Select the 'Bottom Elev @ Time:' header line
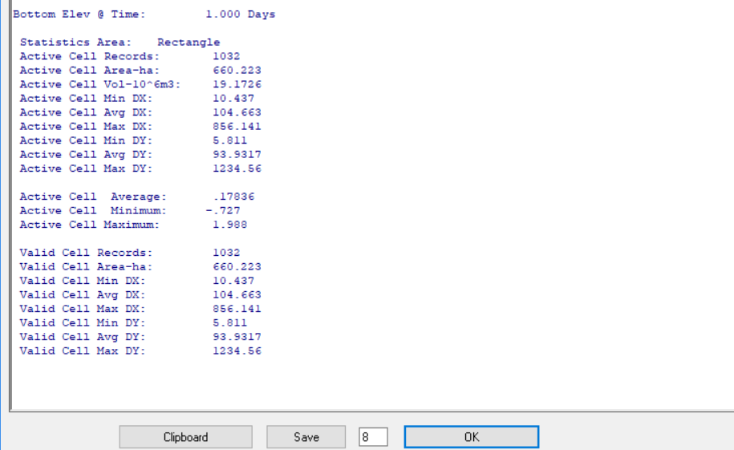Image resolution: width=734 pixels, height=450 pixels. [x=79, y=14]
